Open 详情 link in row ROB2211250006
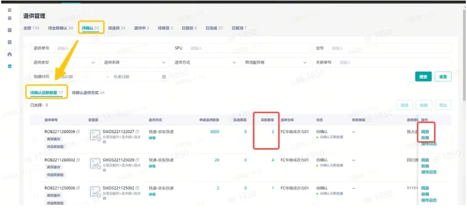Image resolution: width=467 pixels, height=211 pixels. (x=152, y=194)
